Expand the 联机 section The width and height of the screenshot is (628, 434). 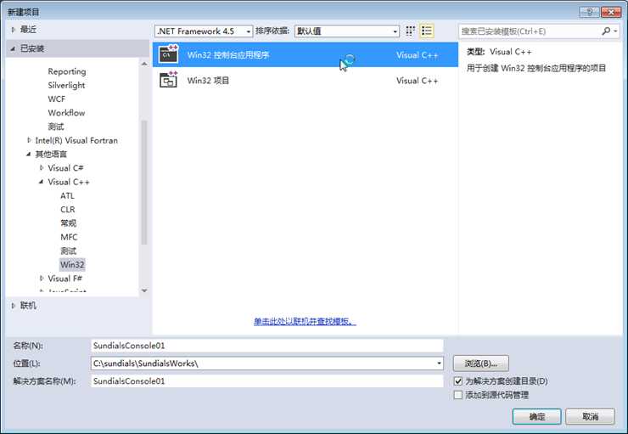pos(14,306)
